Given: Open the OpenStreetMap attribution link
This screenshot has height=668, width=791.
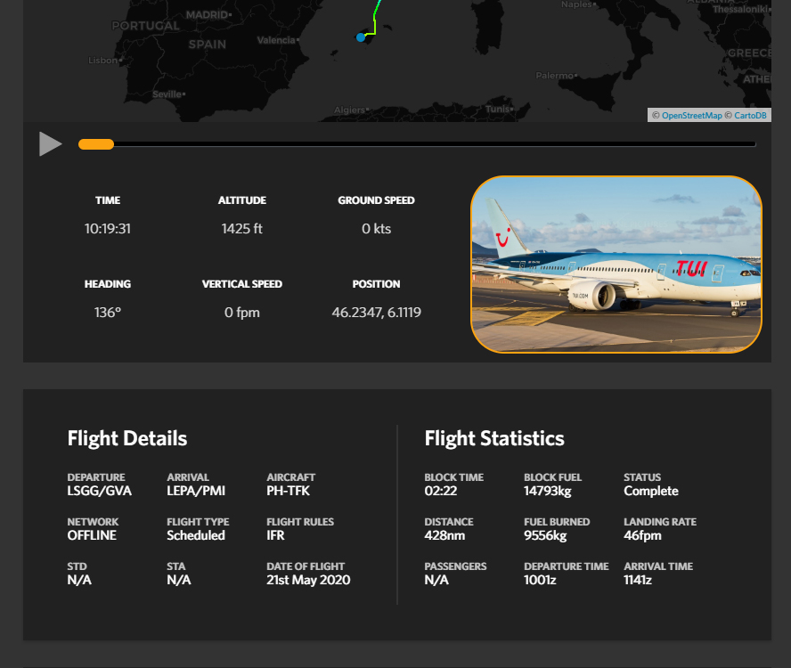Looking at the screenshot, I should pyautogui.click(x=691, y=115).
